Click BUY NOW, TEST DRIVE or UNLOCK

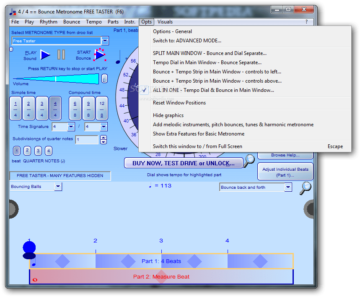tap(184, 163)
